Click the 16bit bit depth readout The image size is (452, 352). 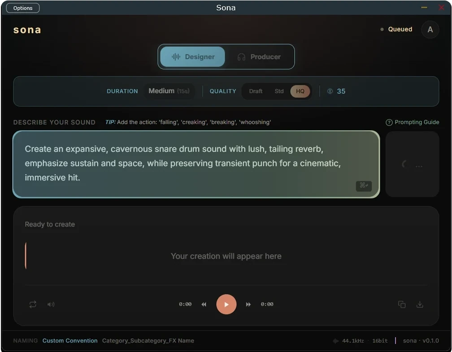[x=380, y=341]
